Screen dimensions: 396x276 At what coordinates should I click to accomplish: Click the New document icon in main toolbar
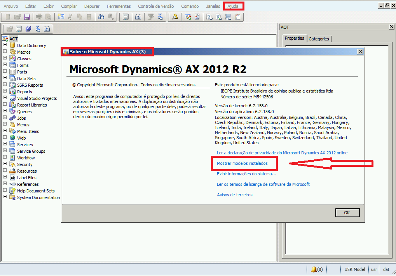[x=8, y=17]
